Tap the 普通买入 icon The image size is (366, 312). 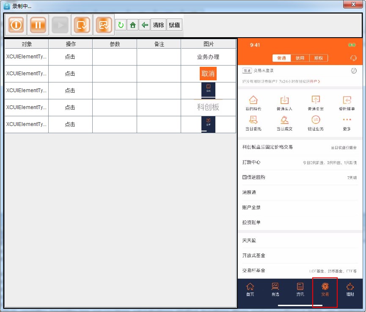284,103
